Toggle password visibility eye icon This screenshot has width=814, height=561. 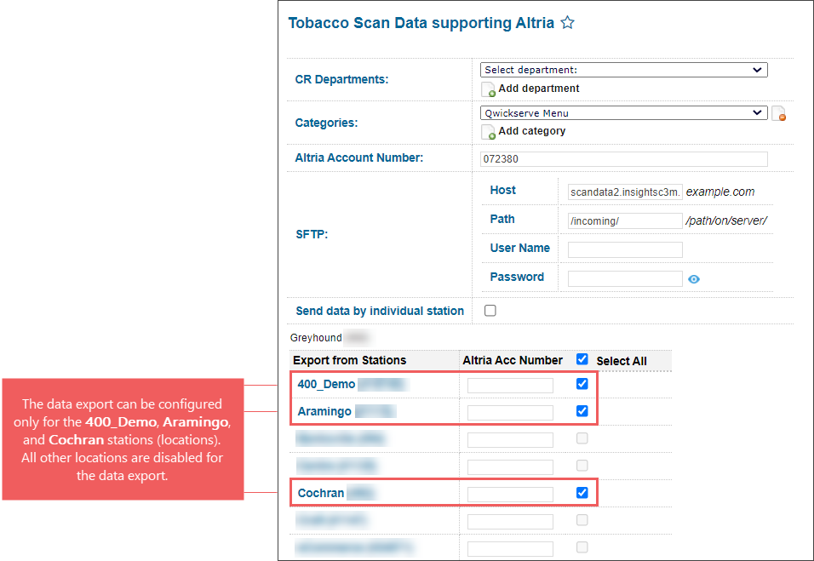[x=694, y=279]
